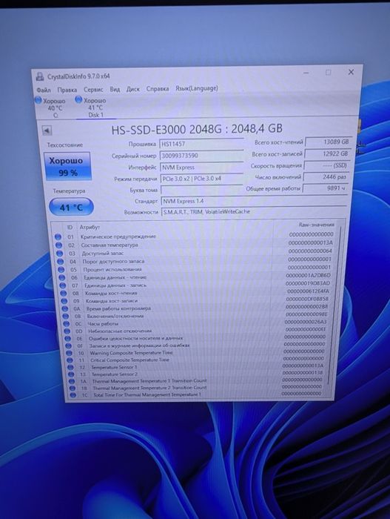Click the serial number field 30099373590
Image resolution: width=390 pixels, height=519 pixels.
201,156
